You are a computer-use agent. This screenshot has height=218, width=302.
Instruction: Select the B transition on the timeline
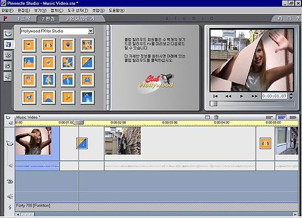point(265,143)
